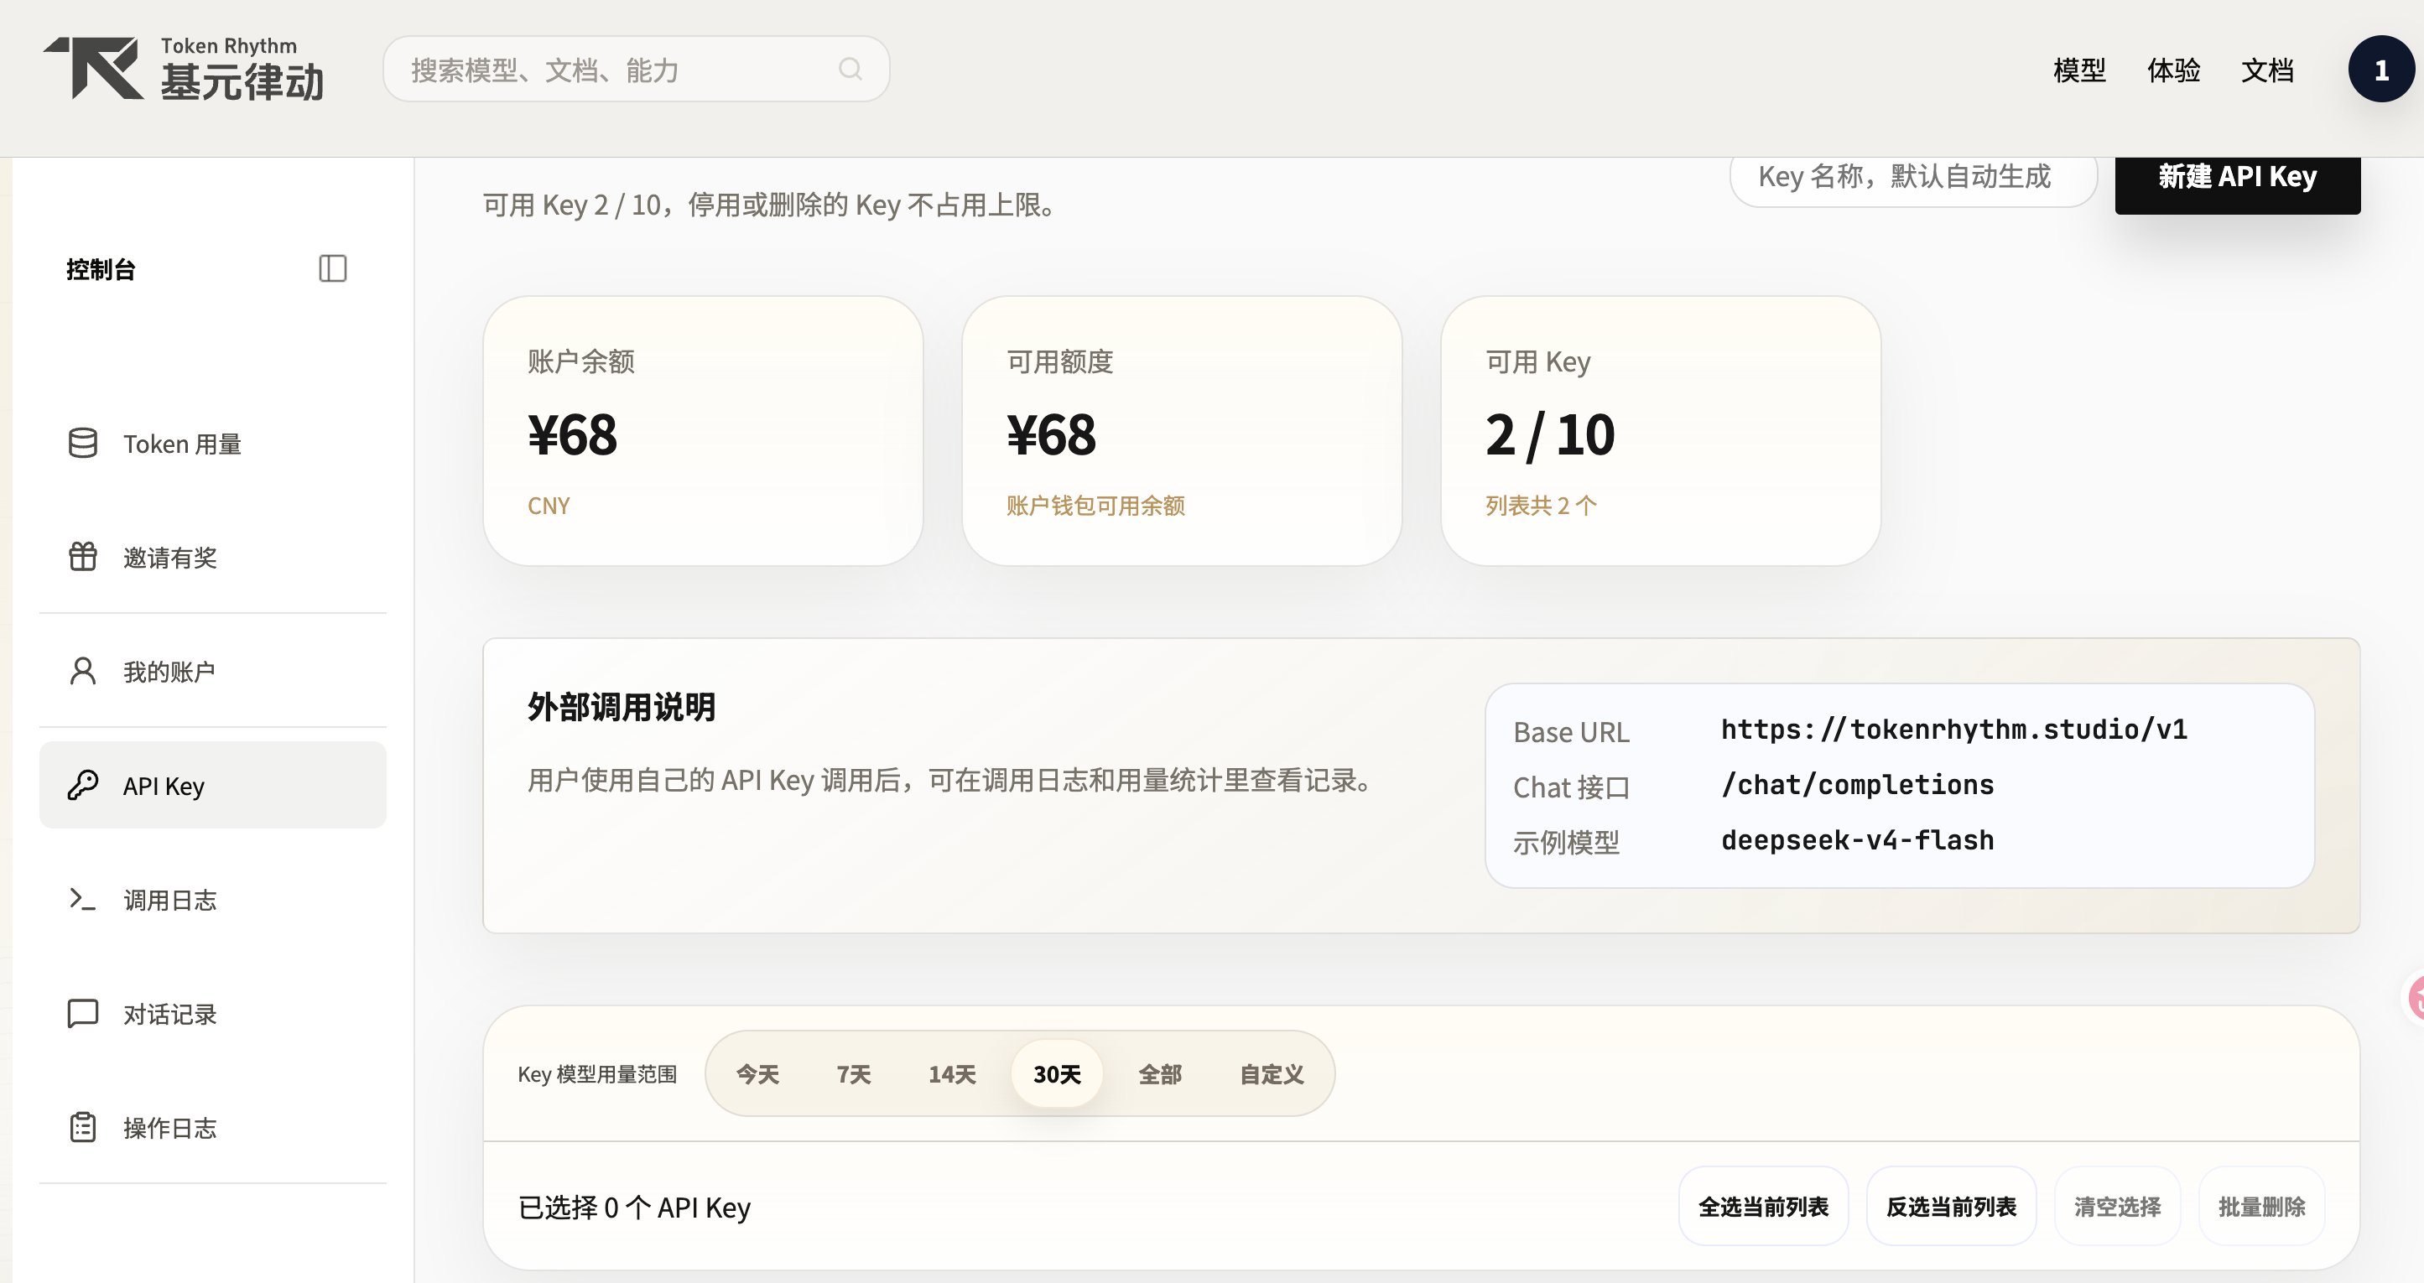The image size is (2424, 1283).
Task: Go to 调用日志 in sidebar
Action: pos(213,900)
